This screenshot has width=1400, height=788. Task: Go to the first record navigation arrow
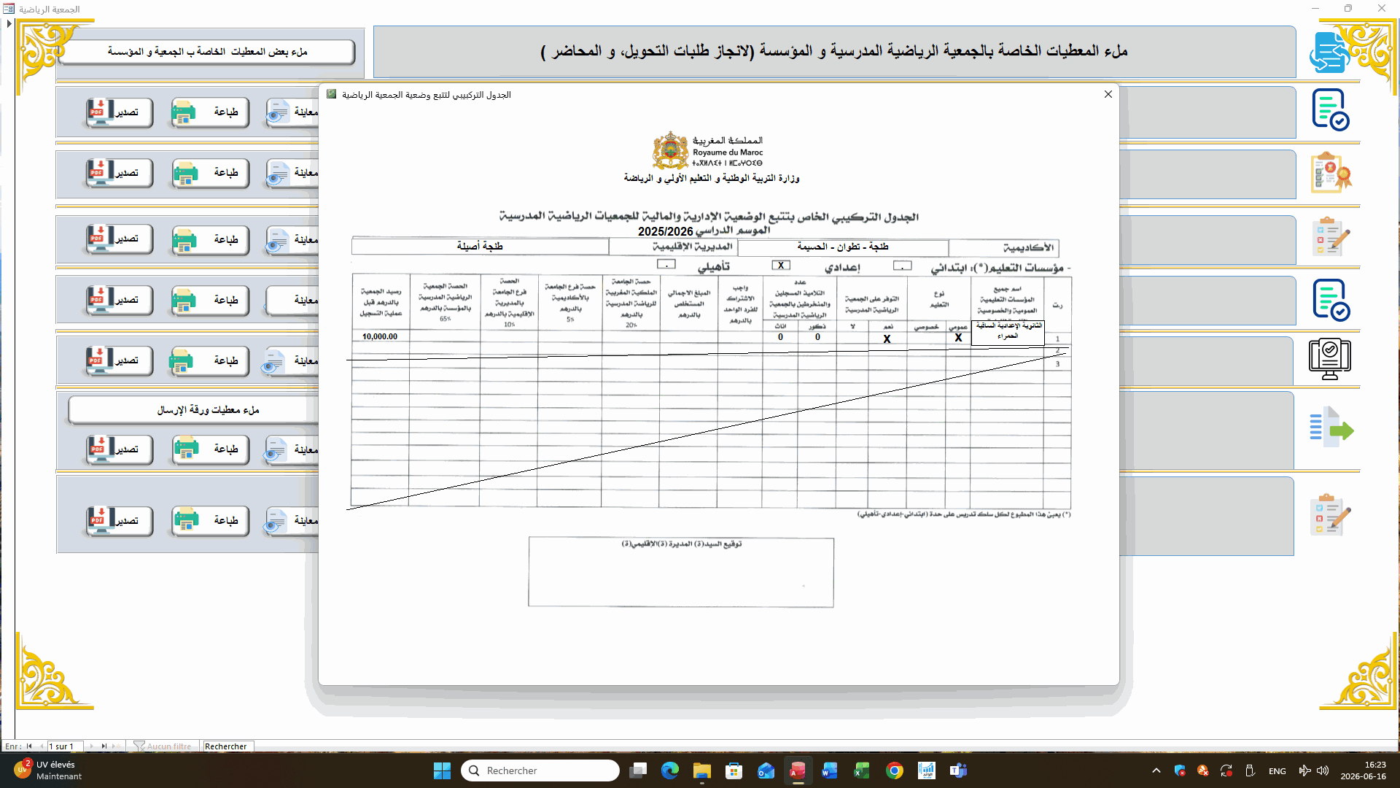[29, 746]
